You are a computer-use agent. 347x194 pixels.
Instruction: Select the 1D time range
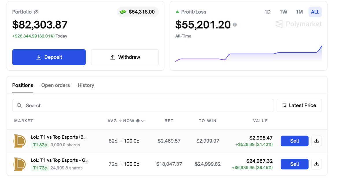[267, 12]
